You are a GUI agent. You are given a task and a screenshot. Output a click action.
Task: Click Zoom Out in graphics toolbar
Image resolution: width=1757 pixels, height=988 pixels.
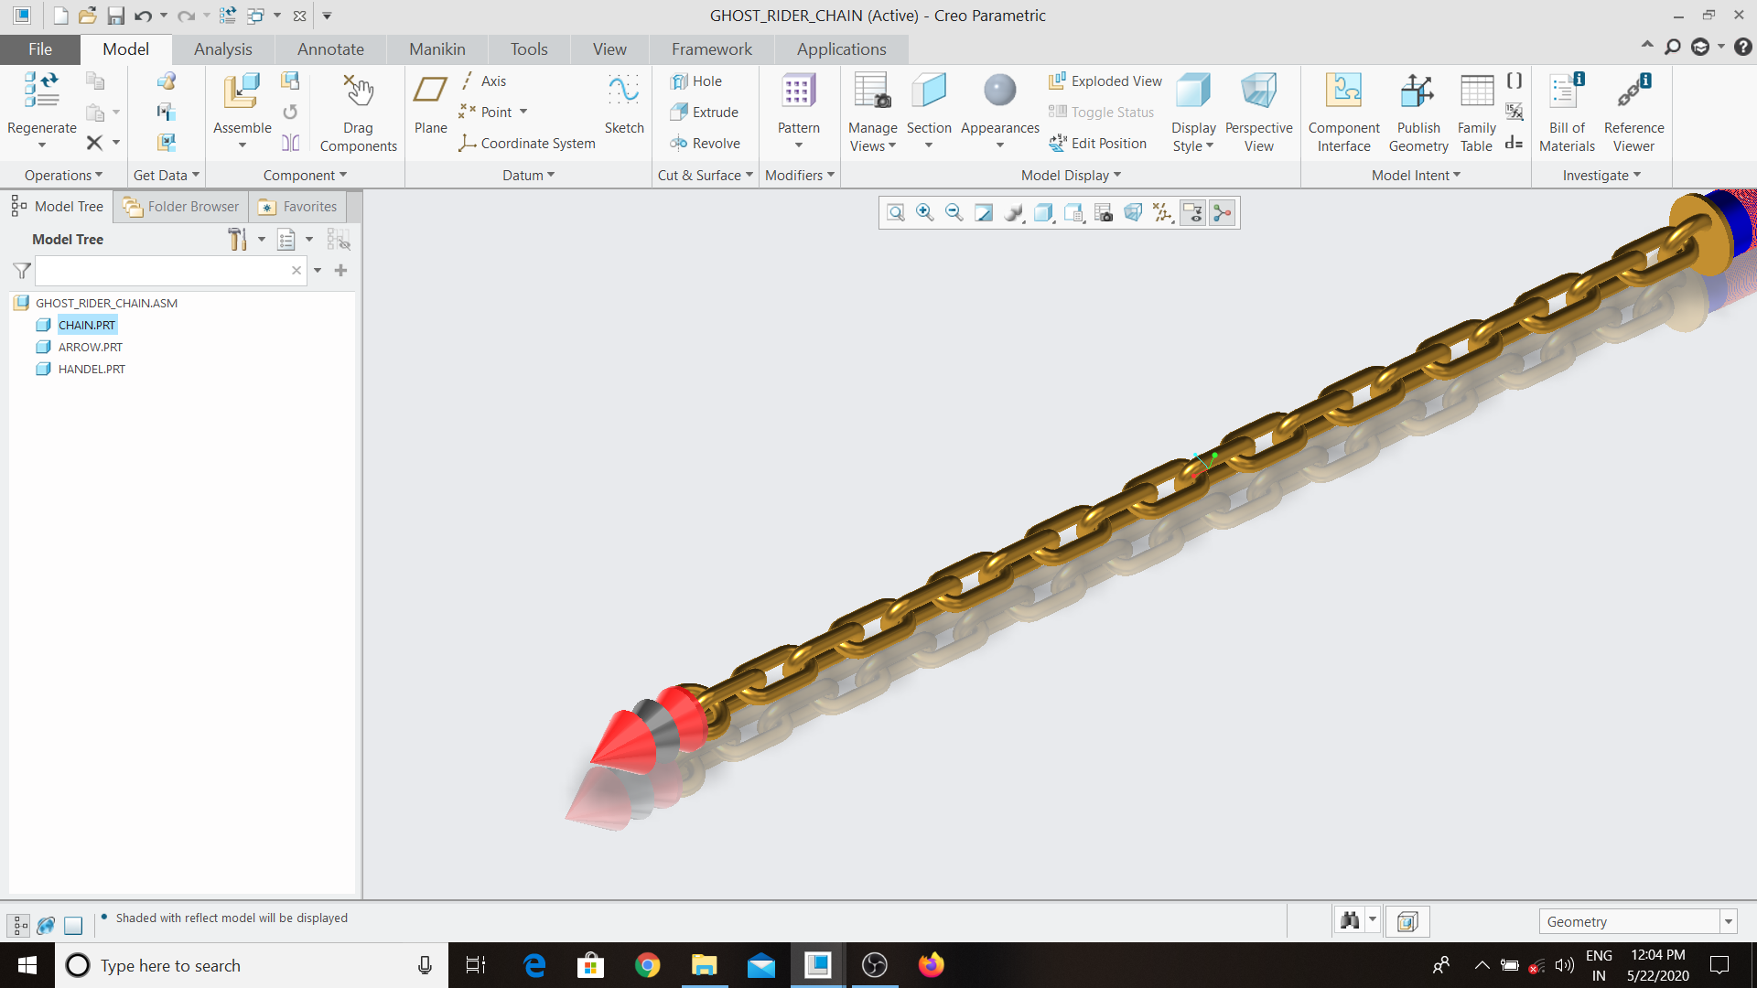coord(954,213)
